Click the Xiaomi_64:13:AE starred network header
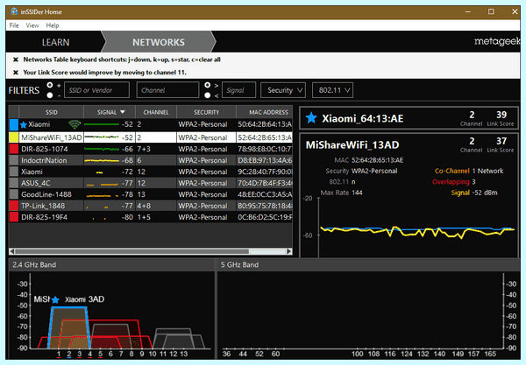Viewport: 526px width, 365px height. click(x=409, y=118)
